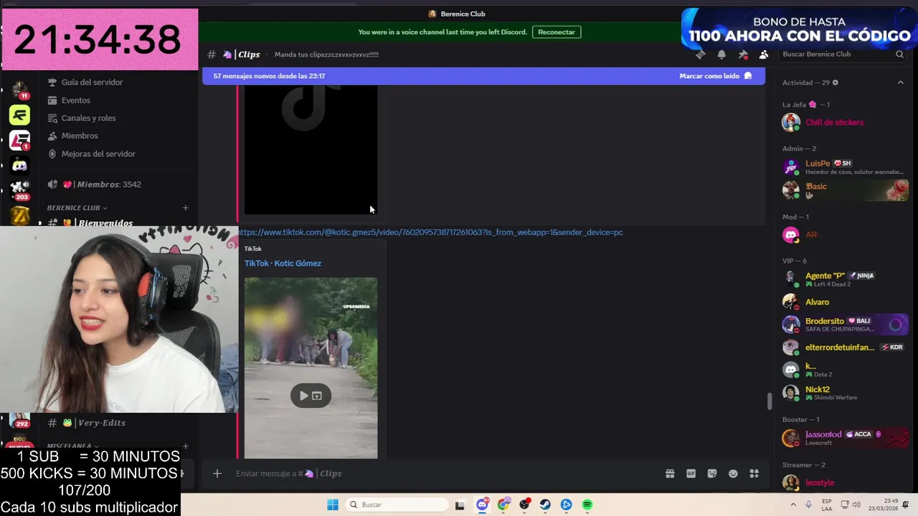Click Marcar como leído button
The image size is (918, 516).
(x=715, y=76)
